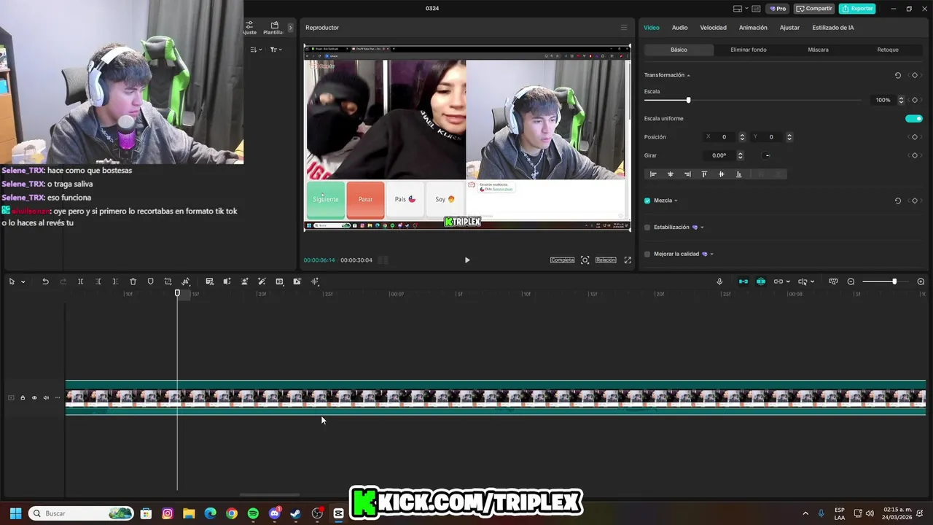
Task: Click the HD quality enhance icon
Action: tap(279, 281)
